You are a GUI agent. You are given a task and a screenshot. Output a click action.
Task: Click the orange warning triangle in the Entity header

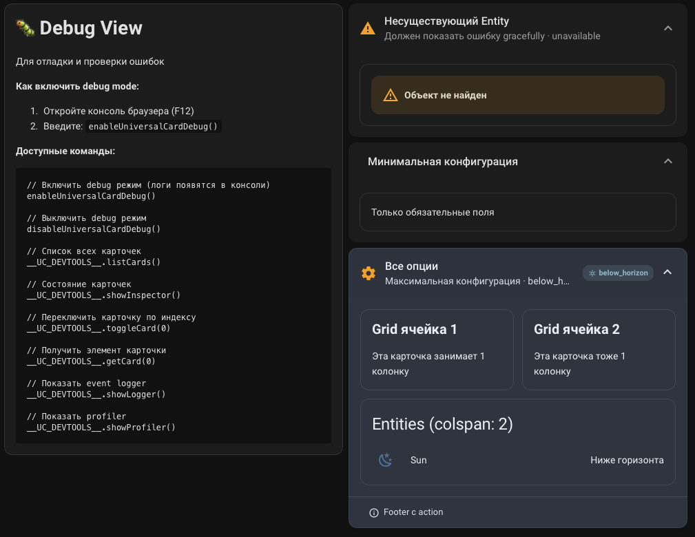(369, 28)
